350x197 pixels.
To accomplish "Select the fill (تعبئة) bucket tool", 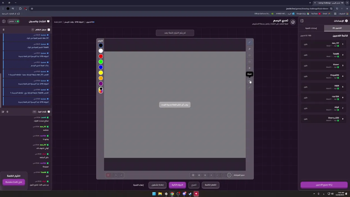I will click(249, 81).
